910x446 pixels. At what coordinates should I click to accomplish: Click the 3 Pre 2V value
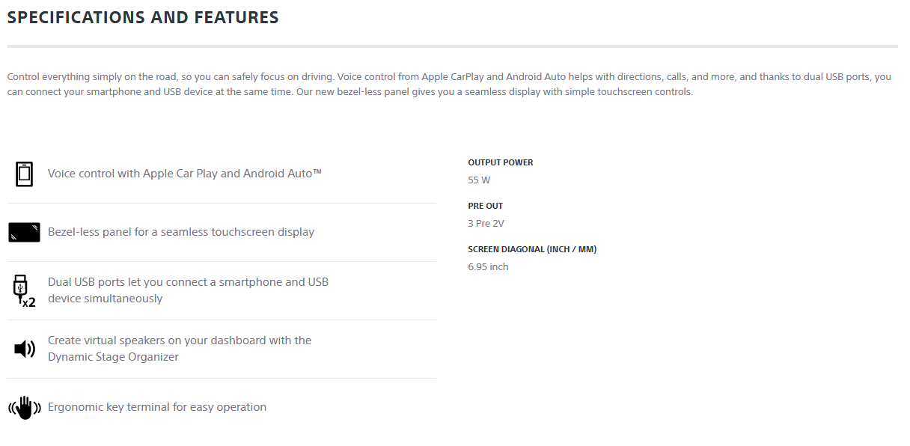point(486,224)
